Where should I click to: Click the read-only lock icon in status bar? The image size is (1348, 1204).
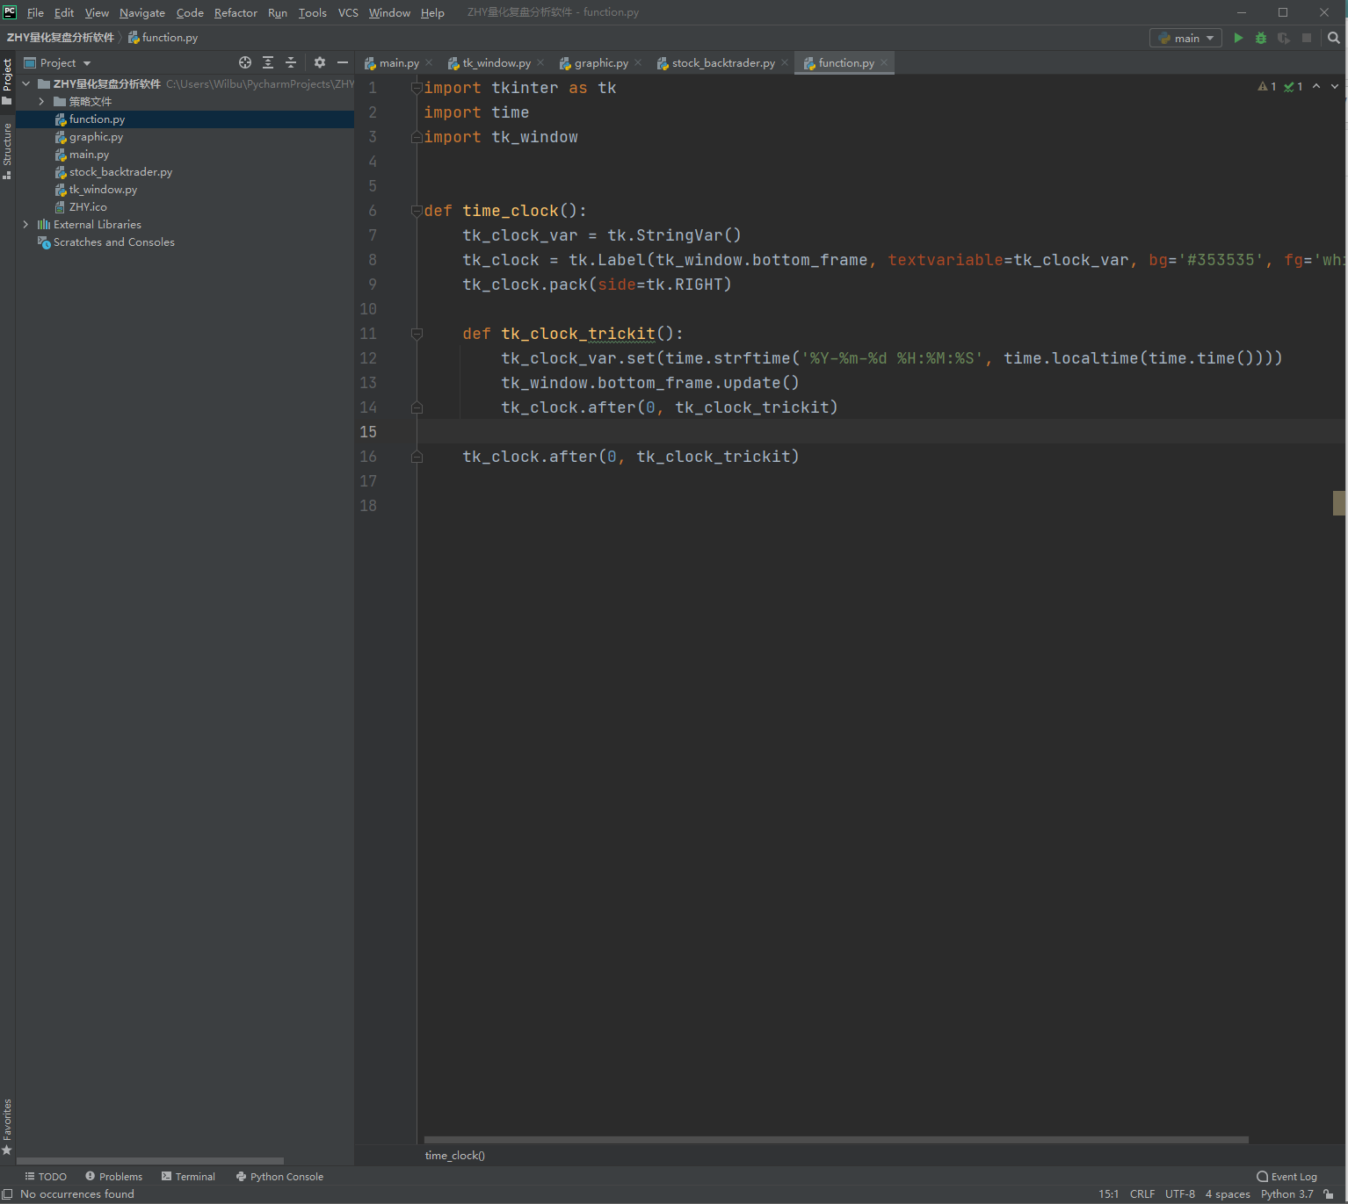point(1329,1193)
